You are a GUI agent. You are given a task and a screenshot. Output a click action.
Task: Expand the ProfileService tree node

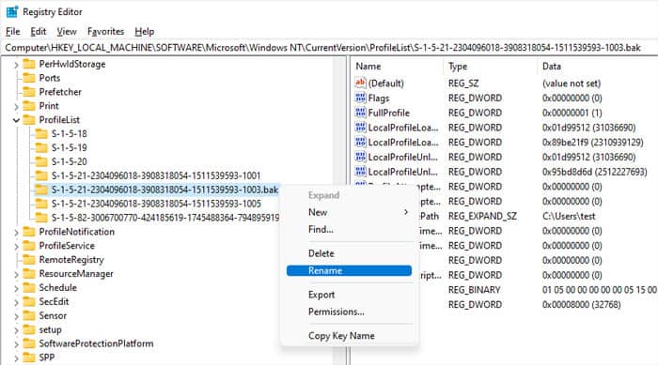[x=16, y=246]
